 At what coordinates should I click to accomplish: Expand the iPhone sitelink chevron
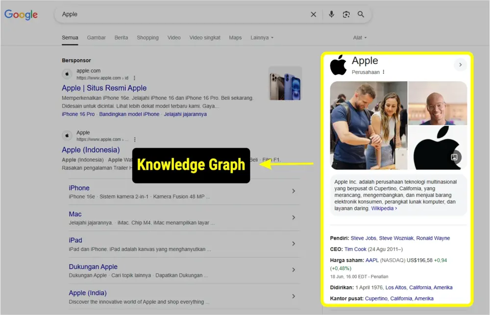click(x=294, y=191)
